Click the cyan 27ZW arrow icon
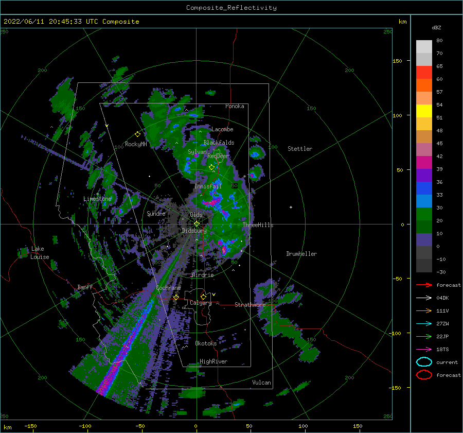The image size is (463, 433). 424,324
